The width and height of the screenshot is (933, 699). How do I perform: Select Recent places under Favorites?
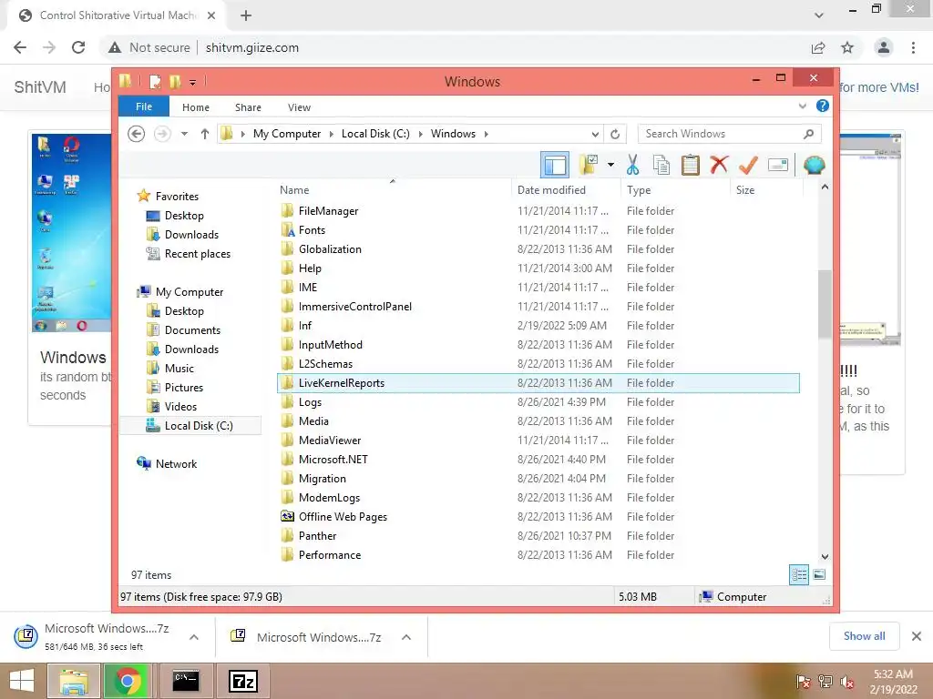[198, 254]
